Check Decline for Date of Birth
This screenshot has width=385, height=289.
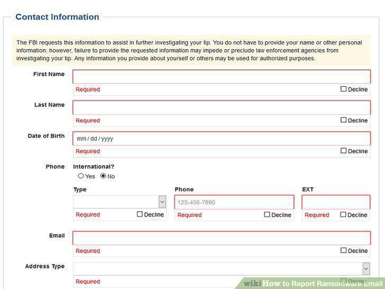tap(343, 151)
